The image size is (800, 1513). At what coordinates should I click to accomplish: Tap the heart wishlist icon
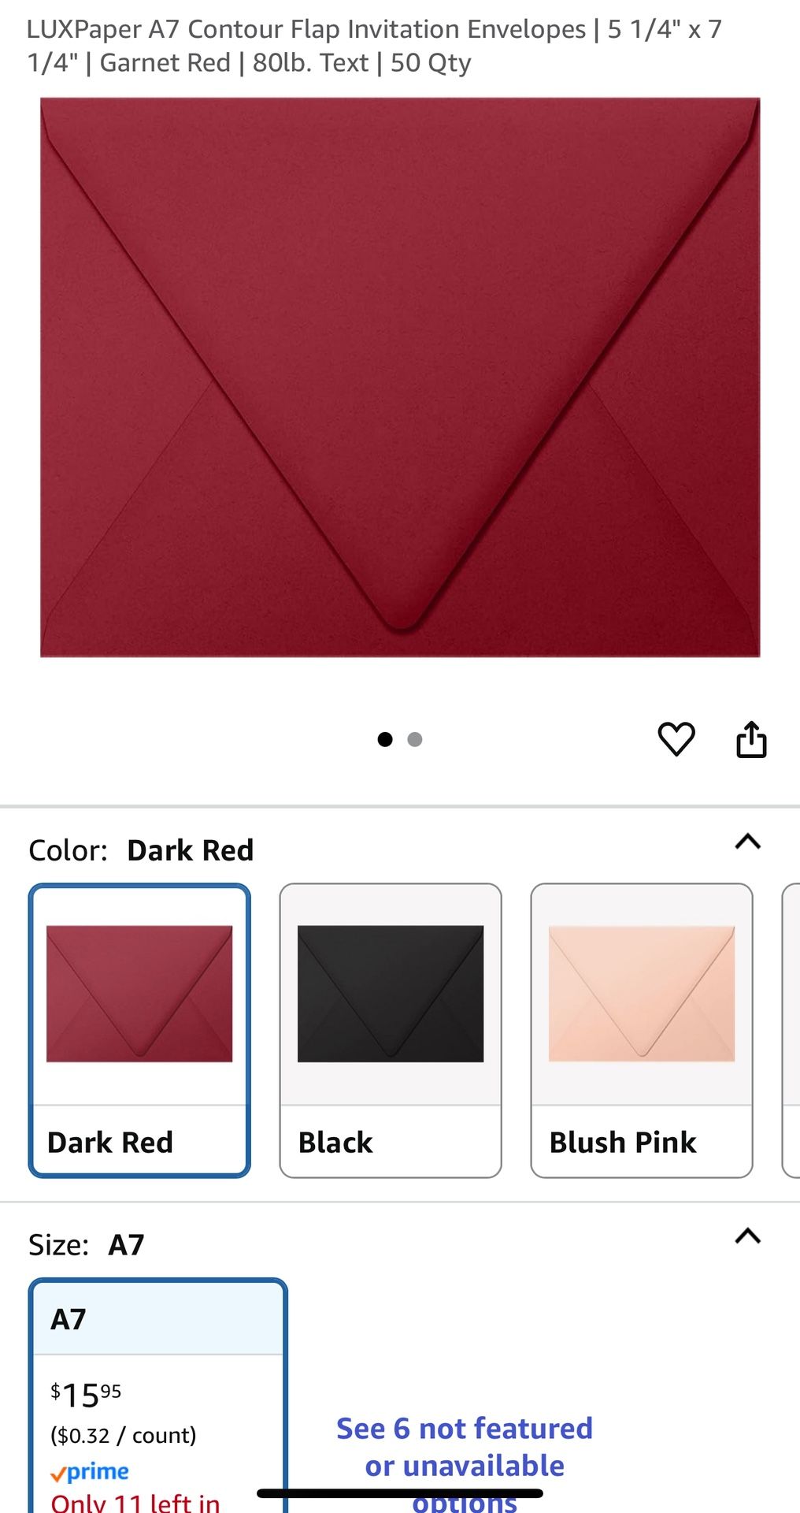(x=676, y=739)
